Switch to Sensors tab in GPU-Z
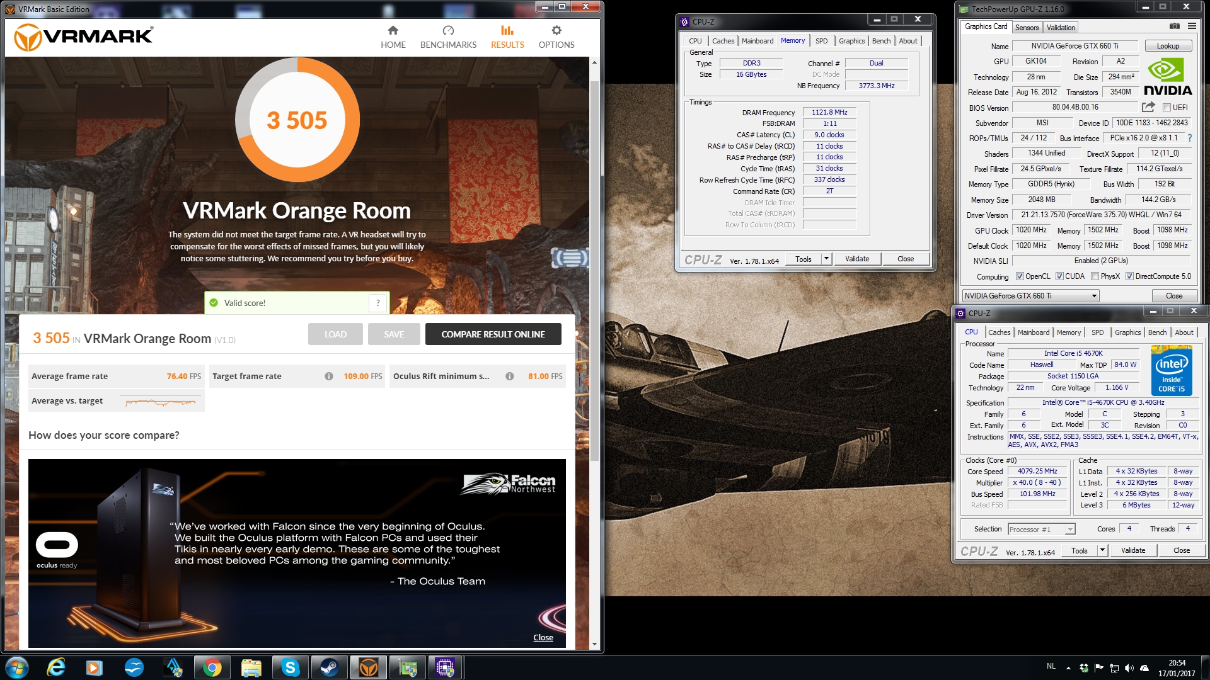 tap(1027, 28)
